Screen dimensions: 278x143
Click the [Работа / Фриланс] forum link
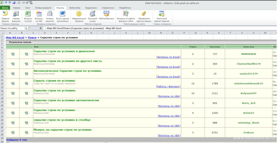(168, 87)
